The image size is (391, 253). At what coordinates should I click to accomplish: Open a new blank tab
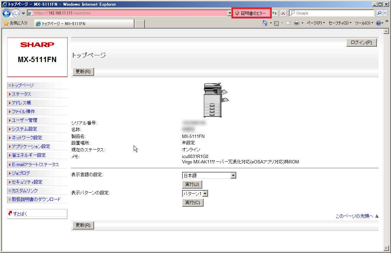click(x=140, y=24)
